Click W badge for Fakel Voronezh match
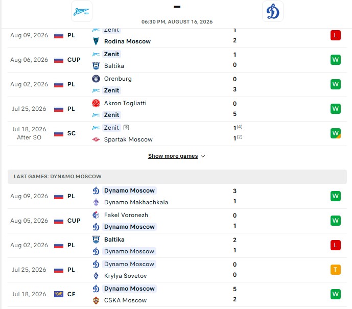352x309 pixels. pyautogui.click(x=335, y=221)
